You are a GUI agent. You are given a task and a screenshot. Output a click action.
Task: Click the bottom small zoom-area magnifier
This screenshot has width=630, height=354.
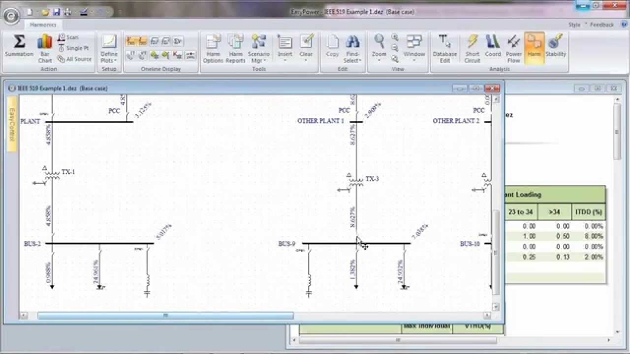(x=395, y=59)
